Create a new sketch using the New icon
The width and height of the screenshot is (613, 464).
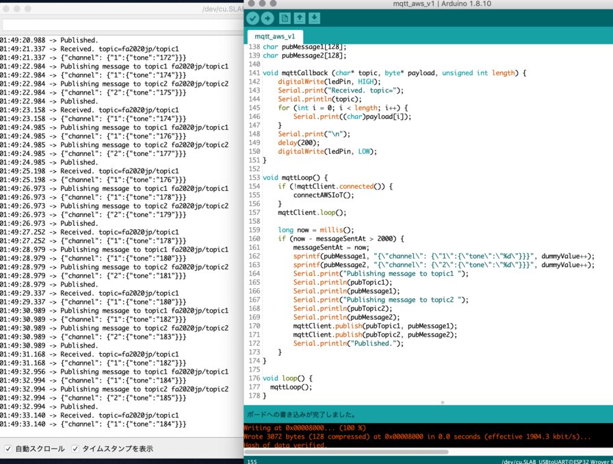(285, 18)
